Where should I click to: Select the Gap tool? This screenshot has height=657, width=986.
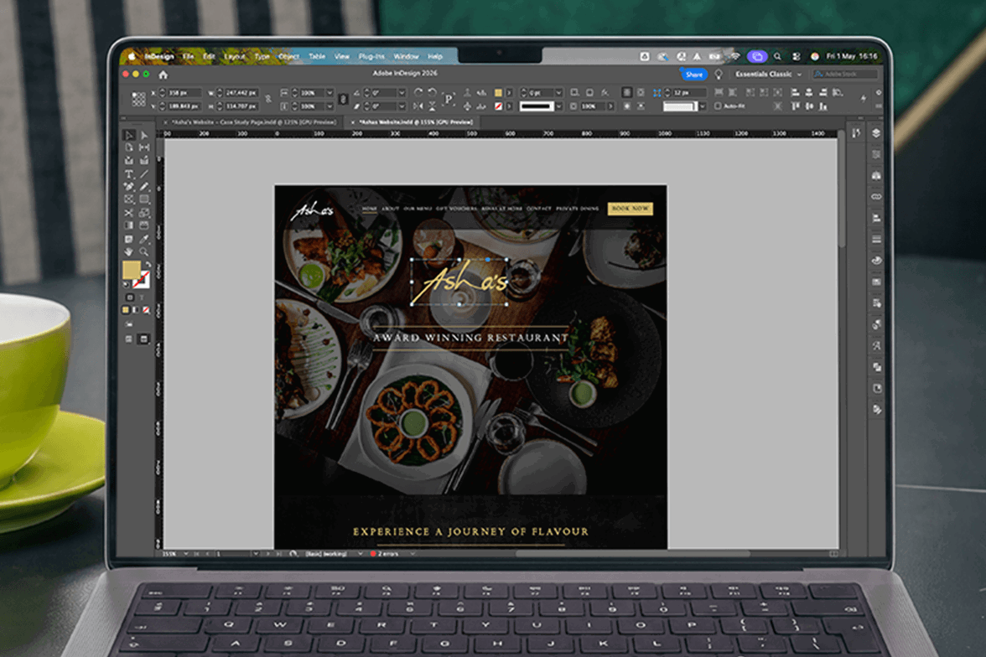pos(144,147)
